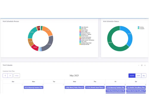
Task: Click the bright red person donut segment
Action: (35, 47)
